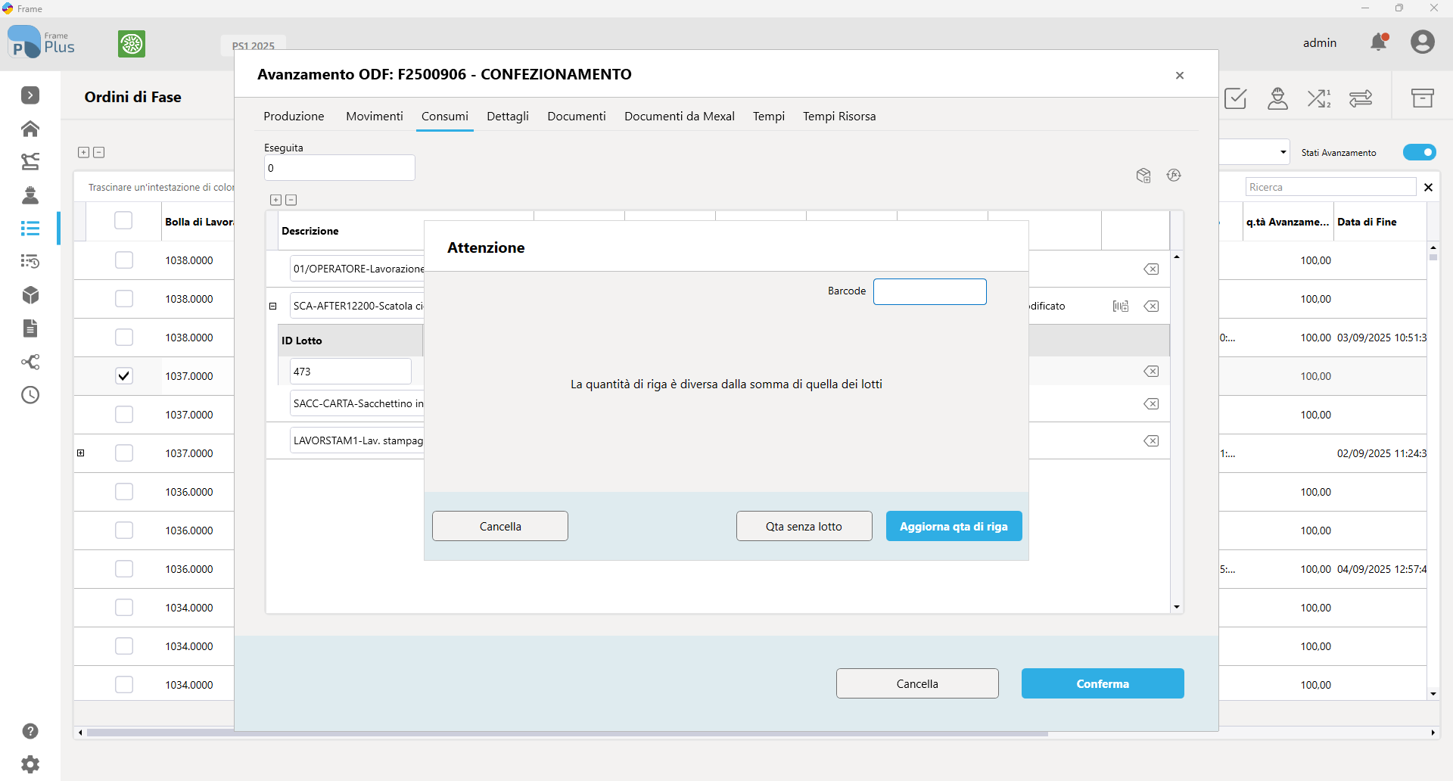Click the refresh icon above consumi grid
Image resolution: width=1453 pixels, height=781 pixels.
click(x=1174, y=176)
